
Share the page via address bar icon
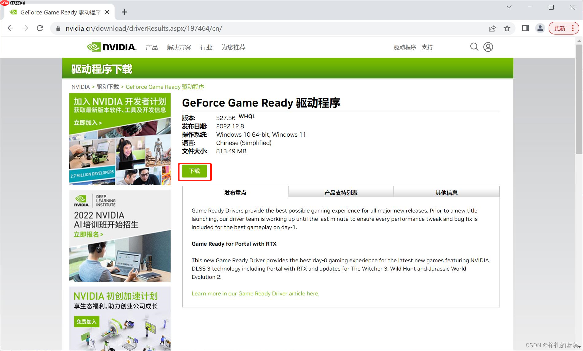coord(492,28)
